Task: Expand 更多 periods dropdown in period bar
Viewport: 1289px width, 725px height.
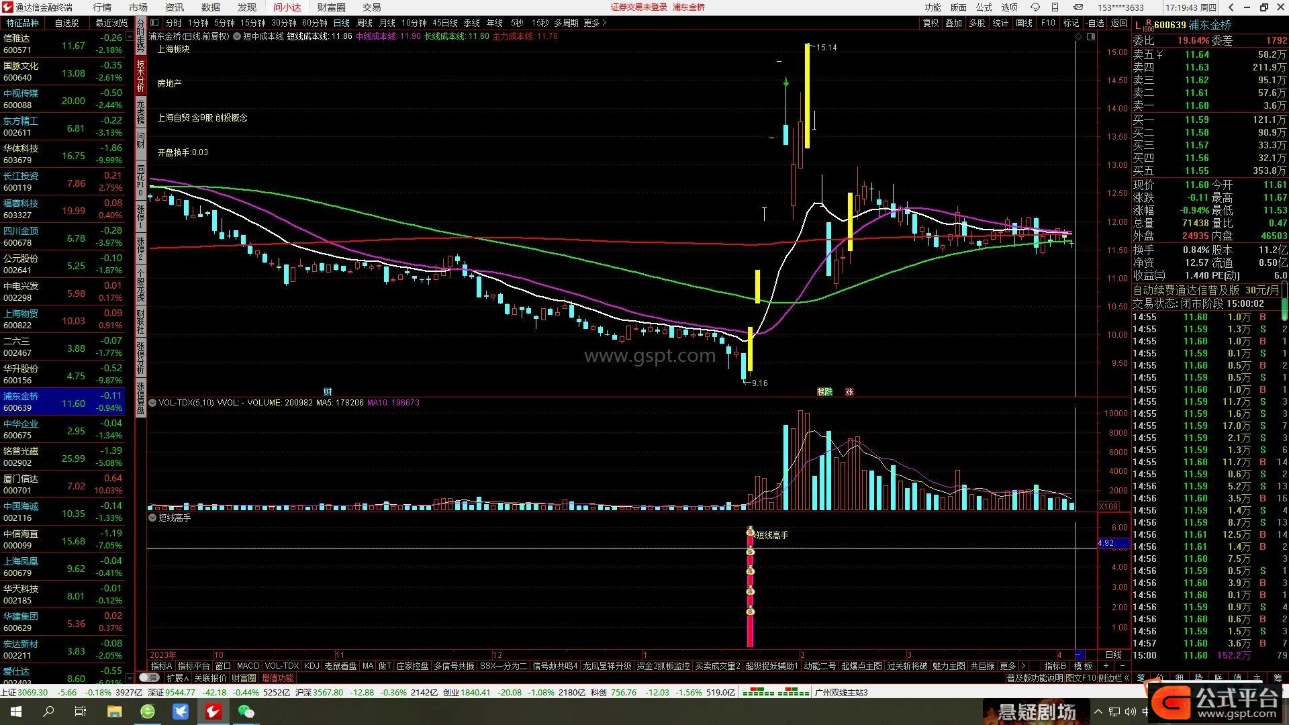Action: [595, 23]
